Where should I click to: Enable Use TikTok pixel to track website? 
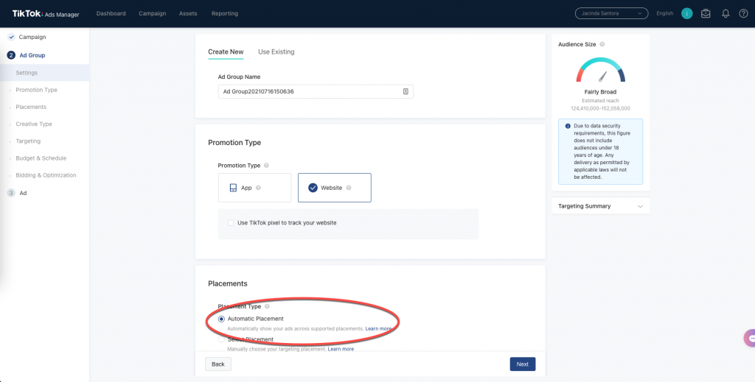[231, 223]
